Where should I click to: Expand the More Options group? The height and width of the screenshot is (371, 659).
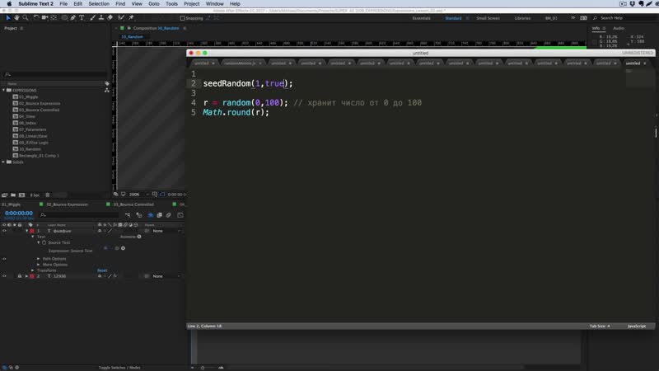click(x=38, y=265)
